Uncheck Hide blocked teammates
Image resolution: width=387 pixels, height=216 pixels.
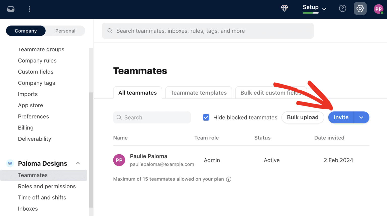coord(206,117)
